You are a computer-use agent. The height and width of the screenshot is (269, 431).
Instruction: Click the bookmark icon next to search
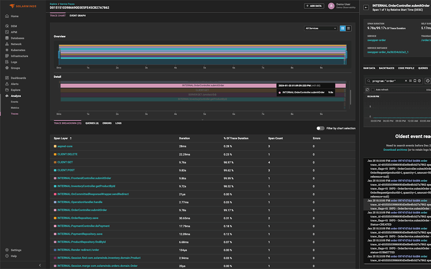tap(415, 81)
